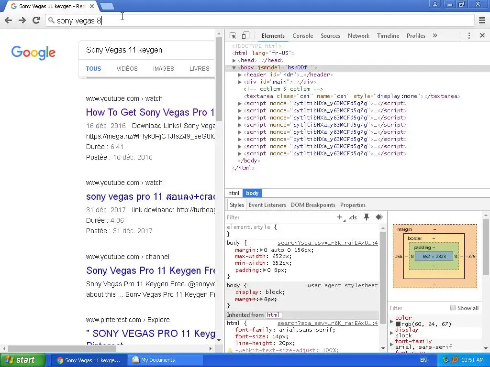Toggle the .cls element classes editor
490x367 pixels.
point(353,217)
